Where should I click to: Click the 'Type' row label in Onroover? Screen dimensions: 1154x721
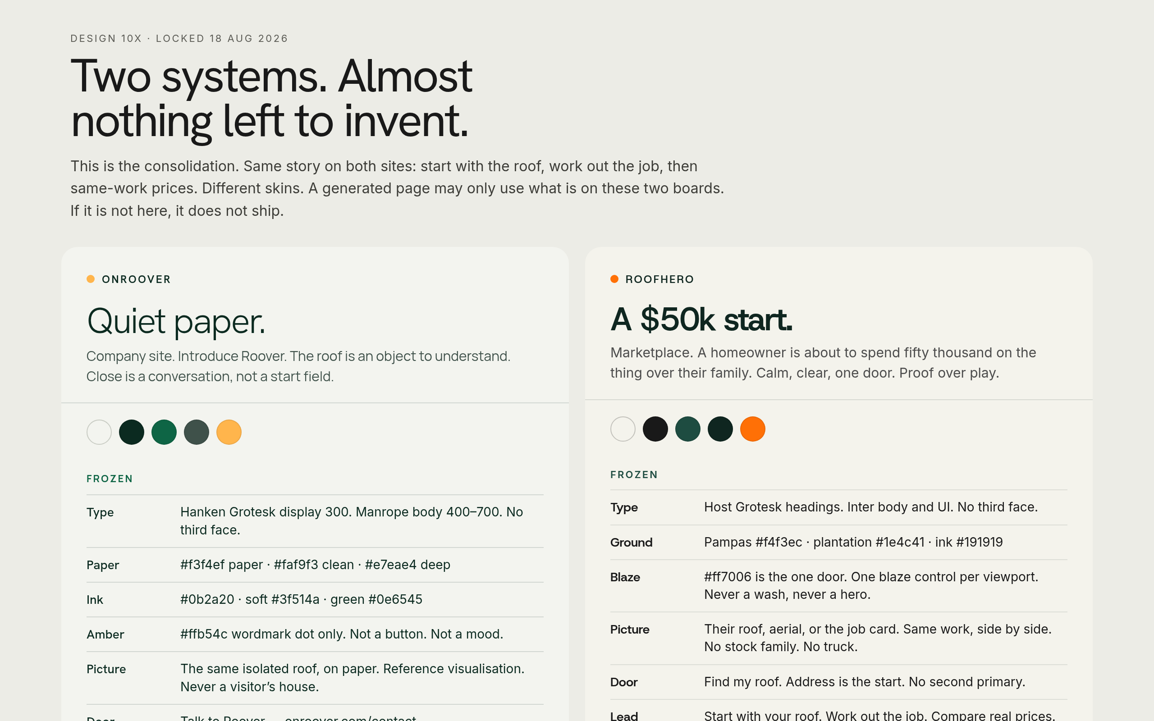click(x=100, y=513)
